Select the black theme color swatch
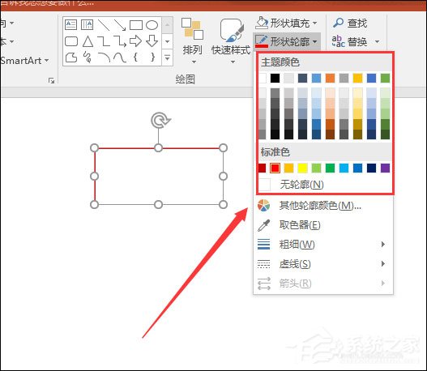 point(275,78)
